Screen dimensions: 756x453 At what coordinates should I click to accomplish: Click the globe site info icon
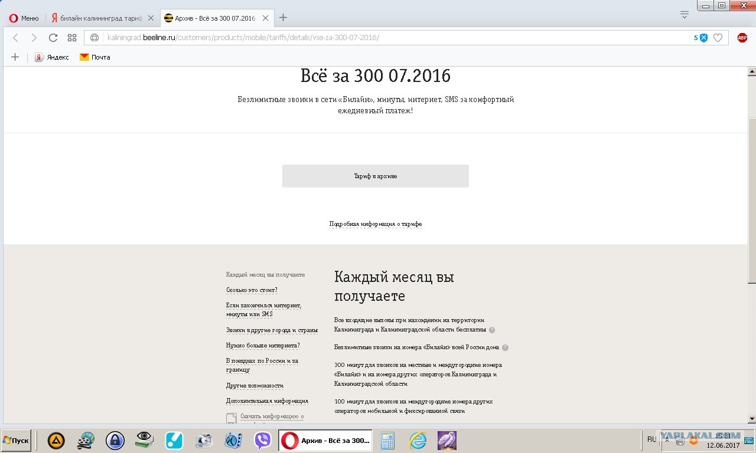pos(94,38)
